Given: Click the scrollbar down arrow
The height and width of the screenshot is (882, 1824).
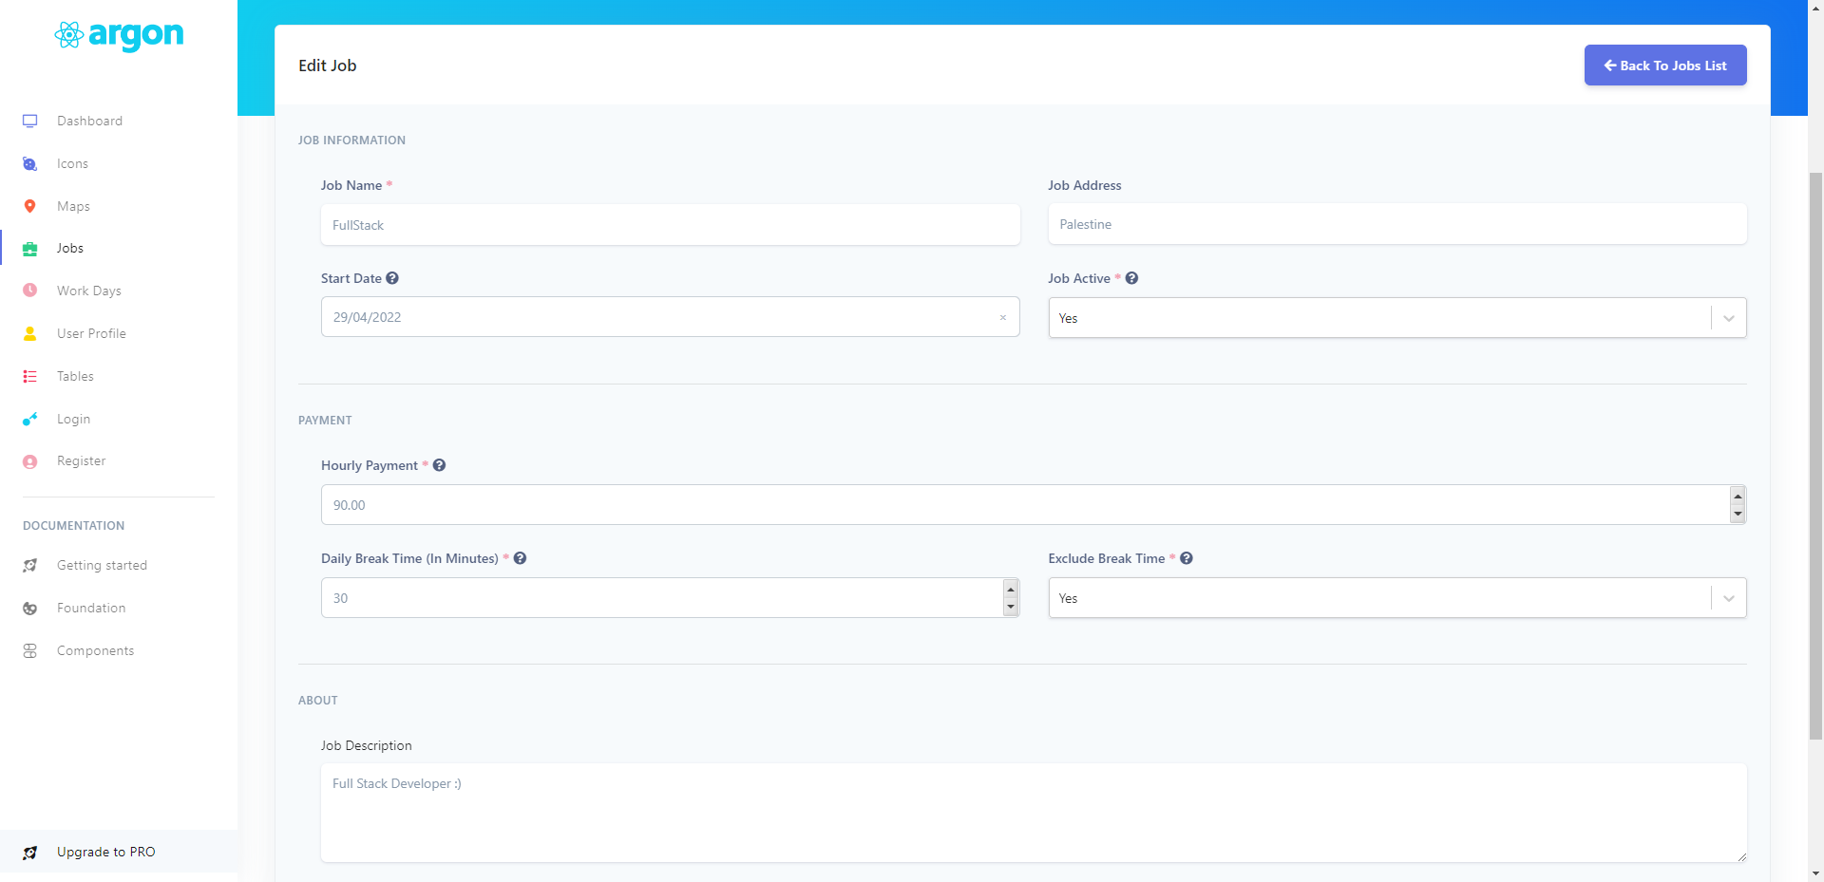Looking at the screenshot, I should point(1815,873).
